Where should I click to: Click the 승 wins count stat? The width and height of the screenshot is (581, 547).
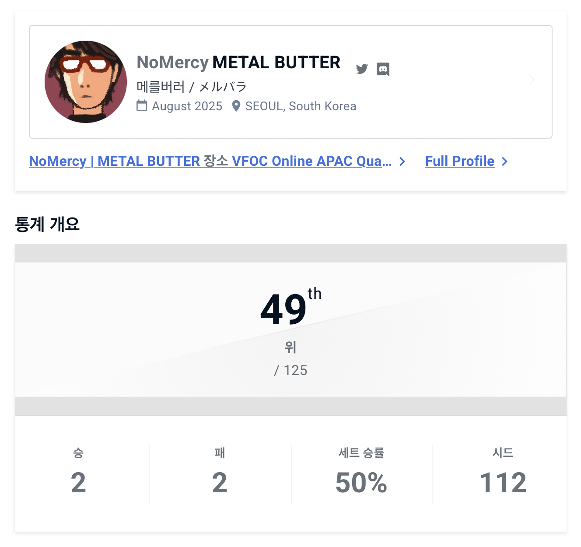coord(78,482)
